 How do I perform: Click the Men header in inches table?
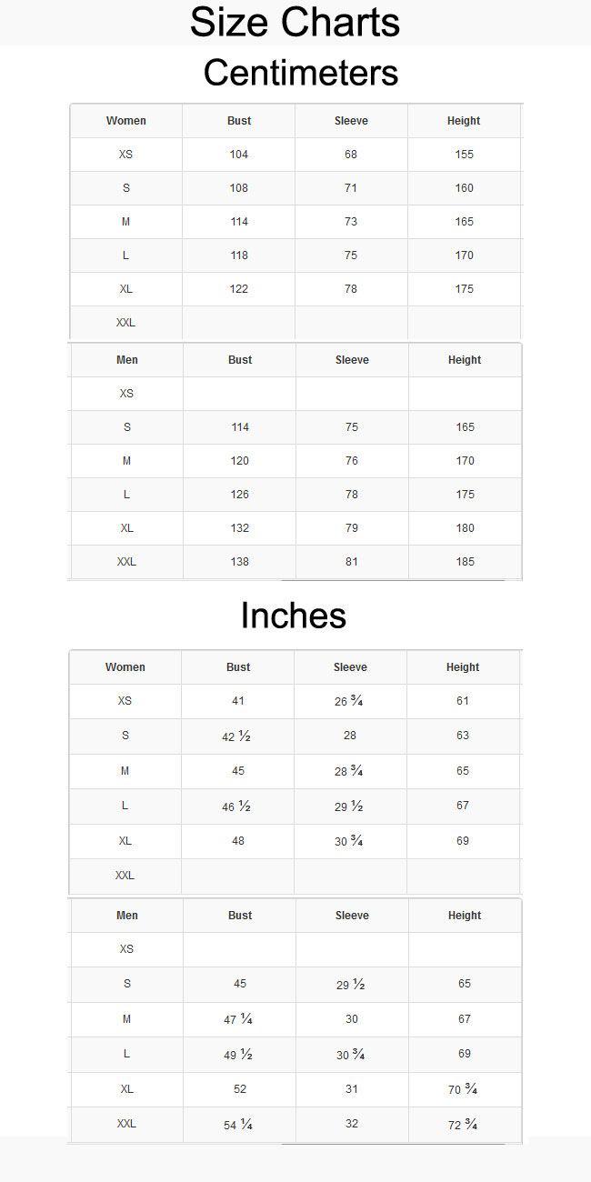pos(127,916)
